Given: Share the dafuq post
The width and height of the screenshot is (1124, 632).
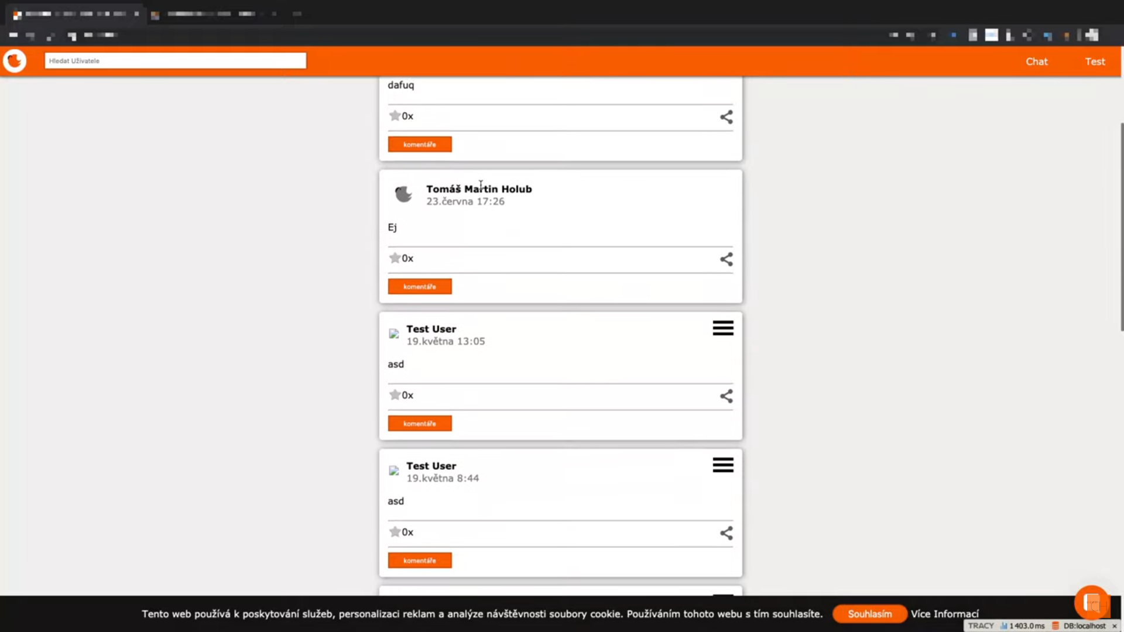Looking at the screenshot, I should pos(726,117).
